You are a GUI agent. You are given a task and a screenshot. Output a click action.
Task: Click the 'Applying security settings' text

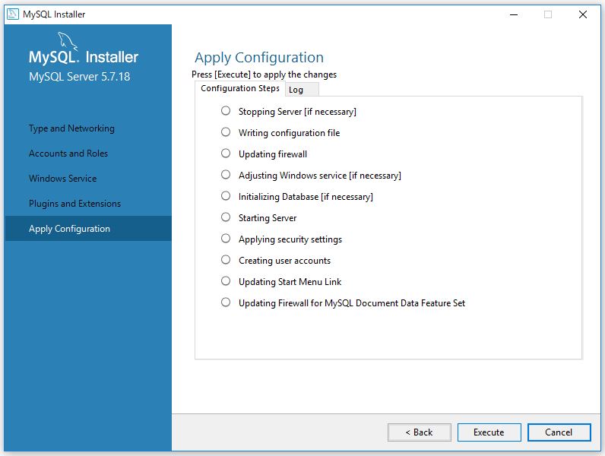click(290, 239)
